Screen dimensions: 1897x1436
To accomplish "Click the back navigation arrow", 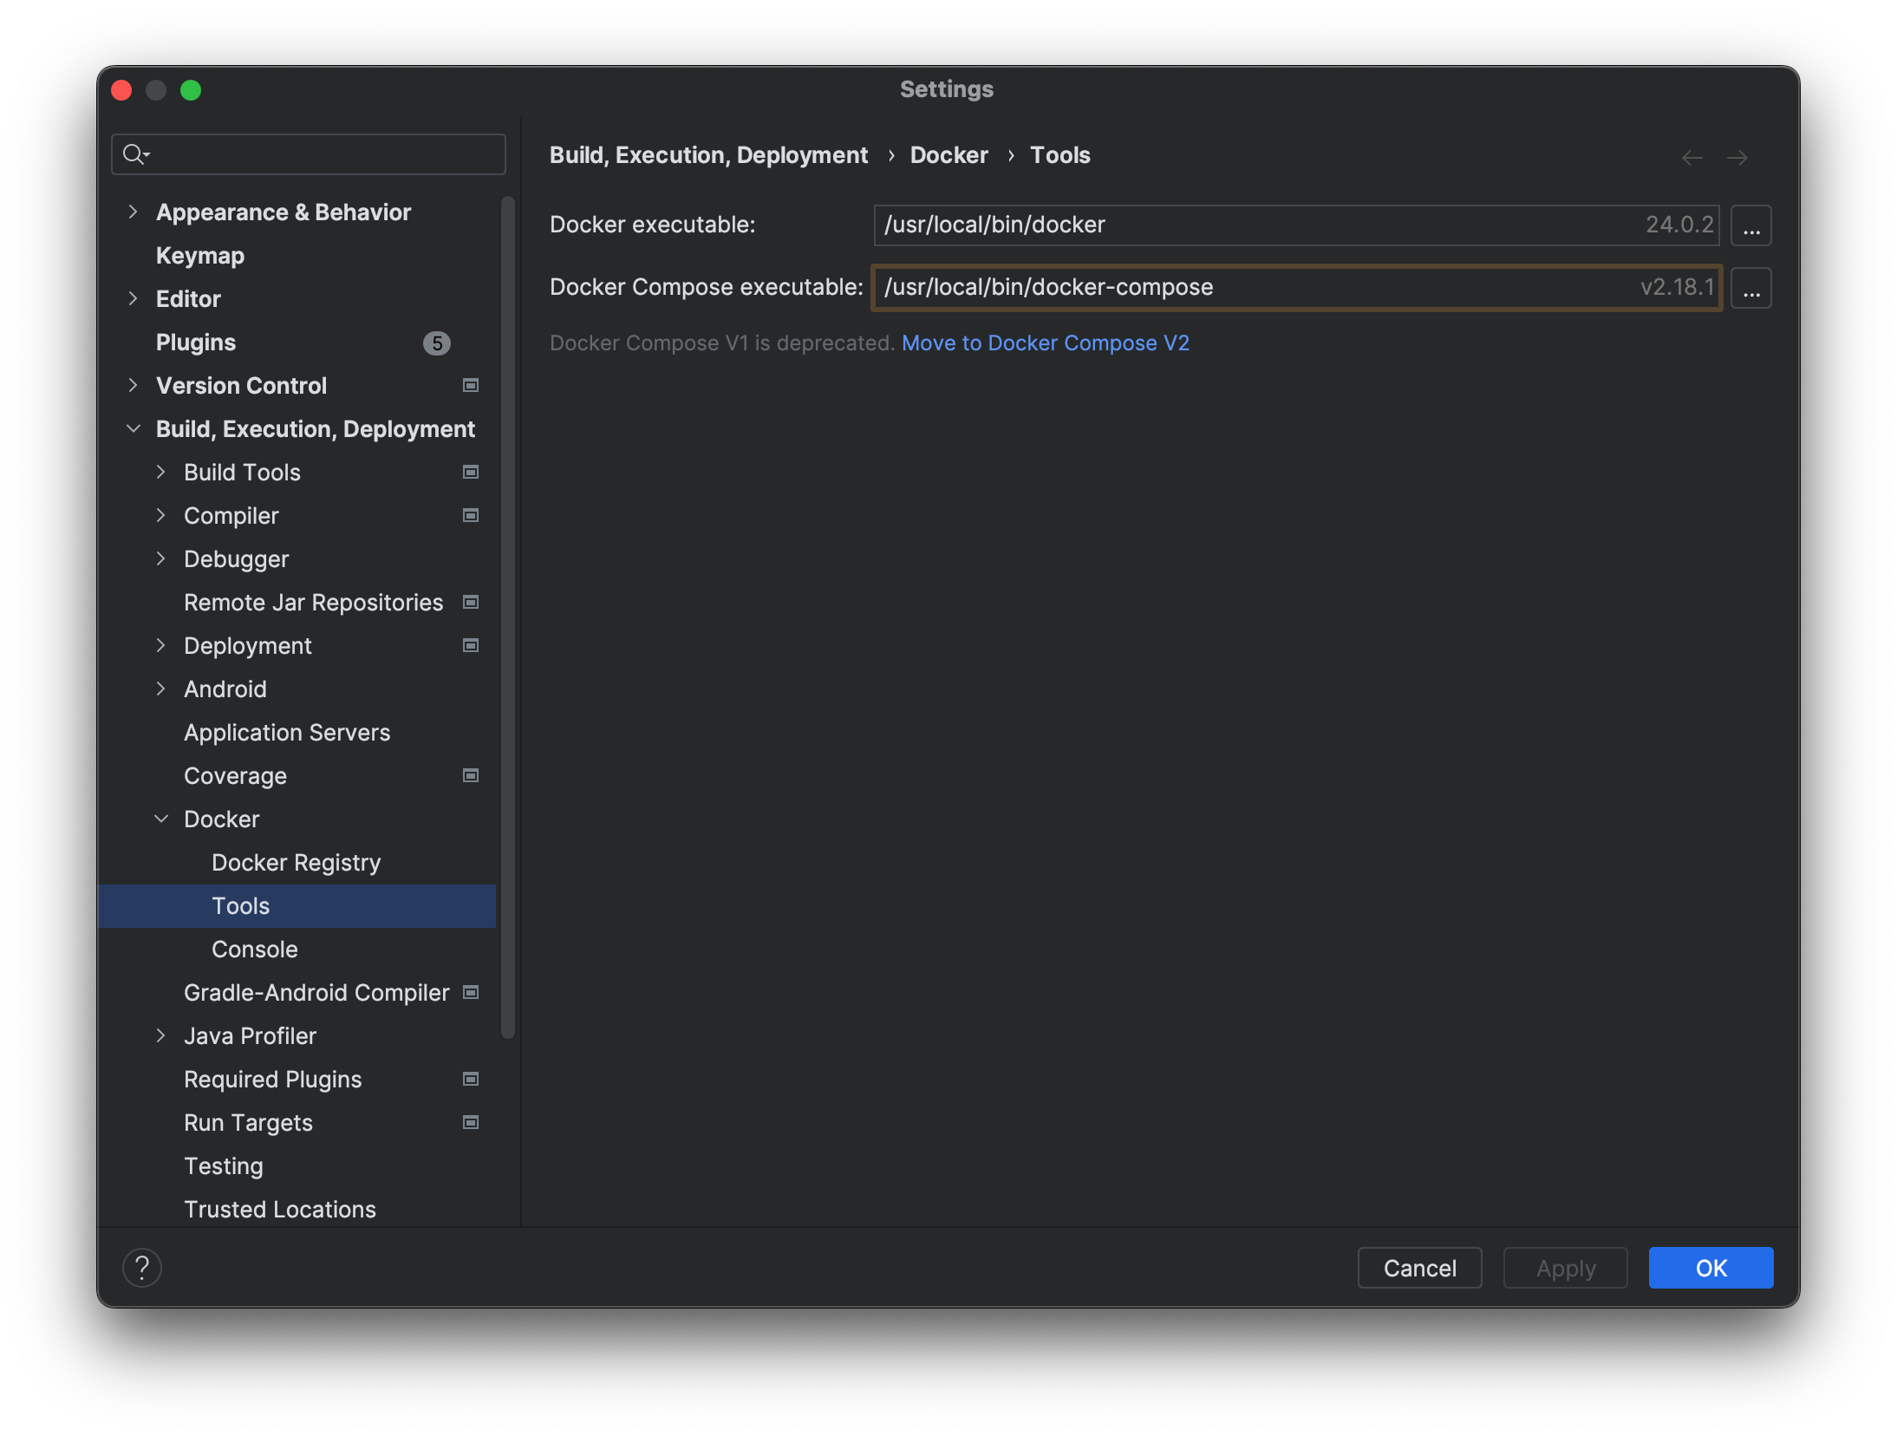I will [1692, 157].
